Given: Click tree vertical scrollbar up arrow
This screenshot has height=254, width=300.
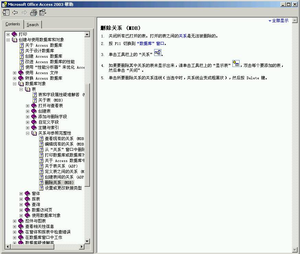Looking at the screenshot, I should coord(87,34).
